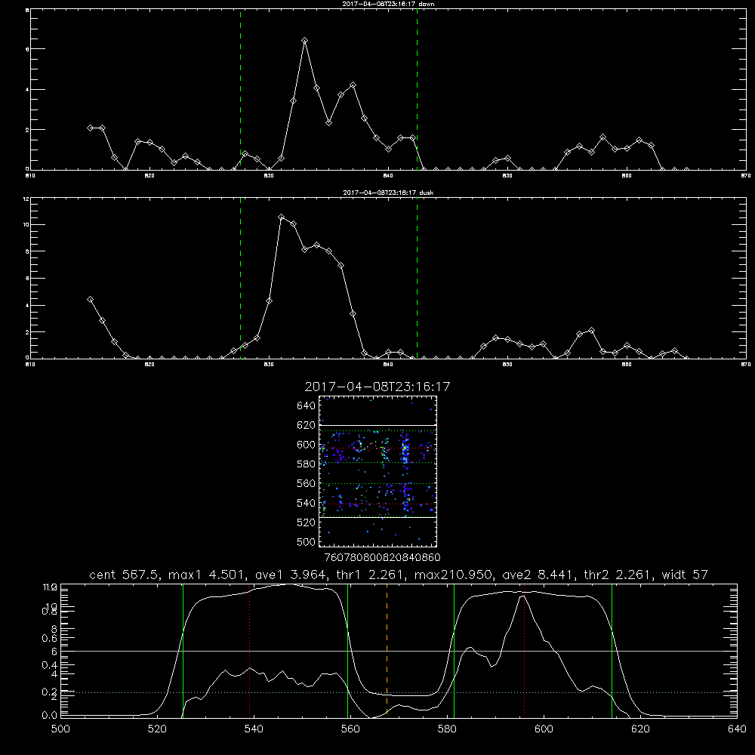Click y-axis label 520 of the image plot
The height and width of the screenshot is (755, 755).
coord(307,522)
